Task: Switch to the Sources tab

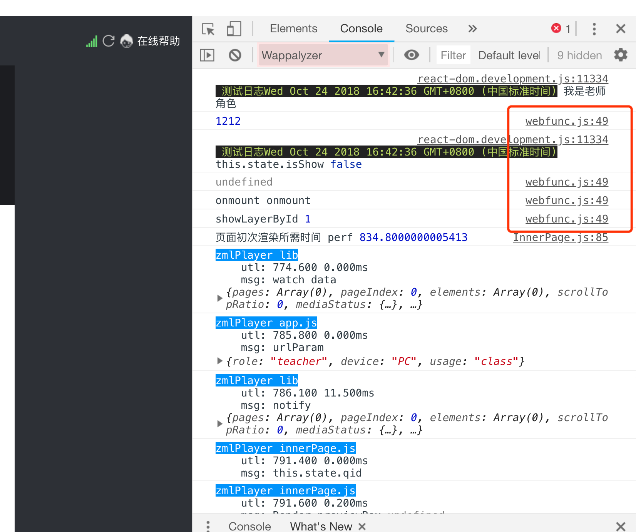Action: pyautogui.click(x=426, y=28)
